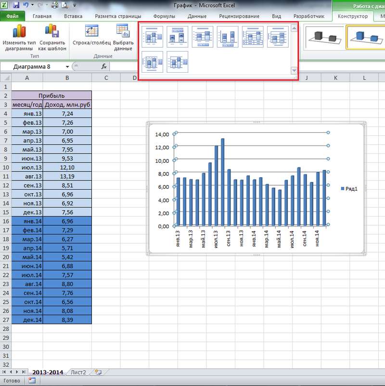Switch to the Вид tab
Image resolution: width=385 pixels, height=386 pixels.
pyautogui.click(x=276, y=16)
